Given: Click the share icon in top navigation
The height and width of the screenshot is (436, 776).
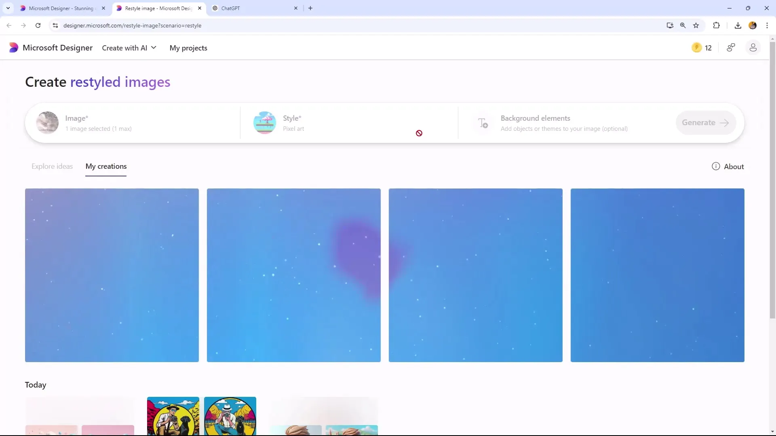Looking at the screenshot, I should click(731, 48).
